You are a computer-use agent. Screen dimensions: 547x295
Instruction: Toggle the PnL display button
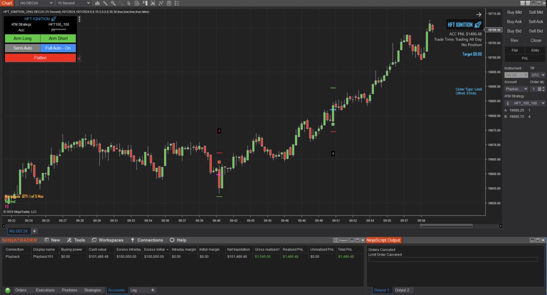(x=525, y=58)
